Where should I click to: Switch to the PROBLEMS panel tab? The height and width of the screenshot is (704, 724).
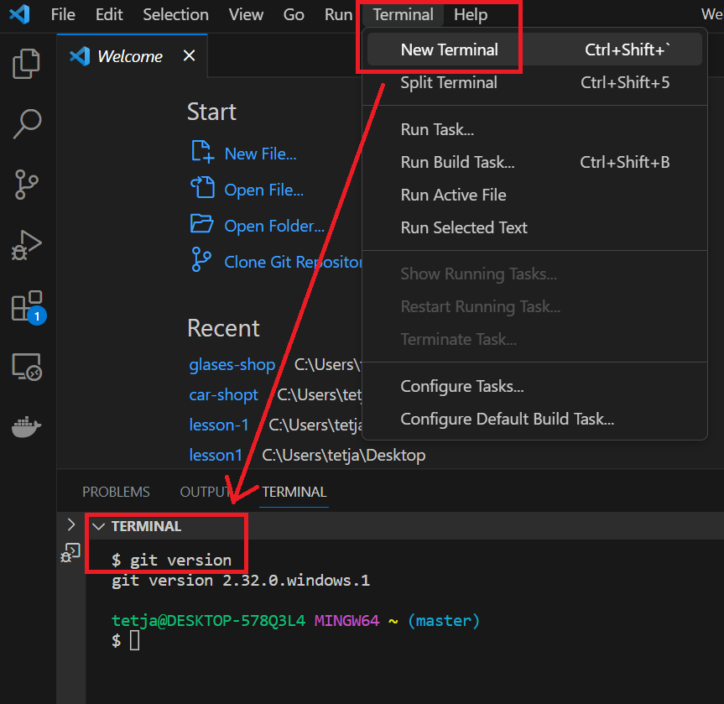tap(116, 492)
